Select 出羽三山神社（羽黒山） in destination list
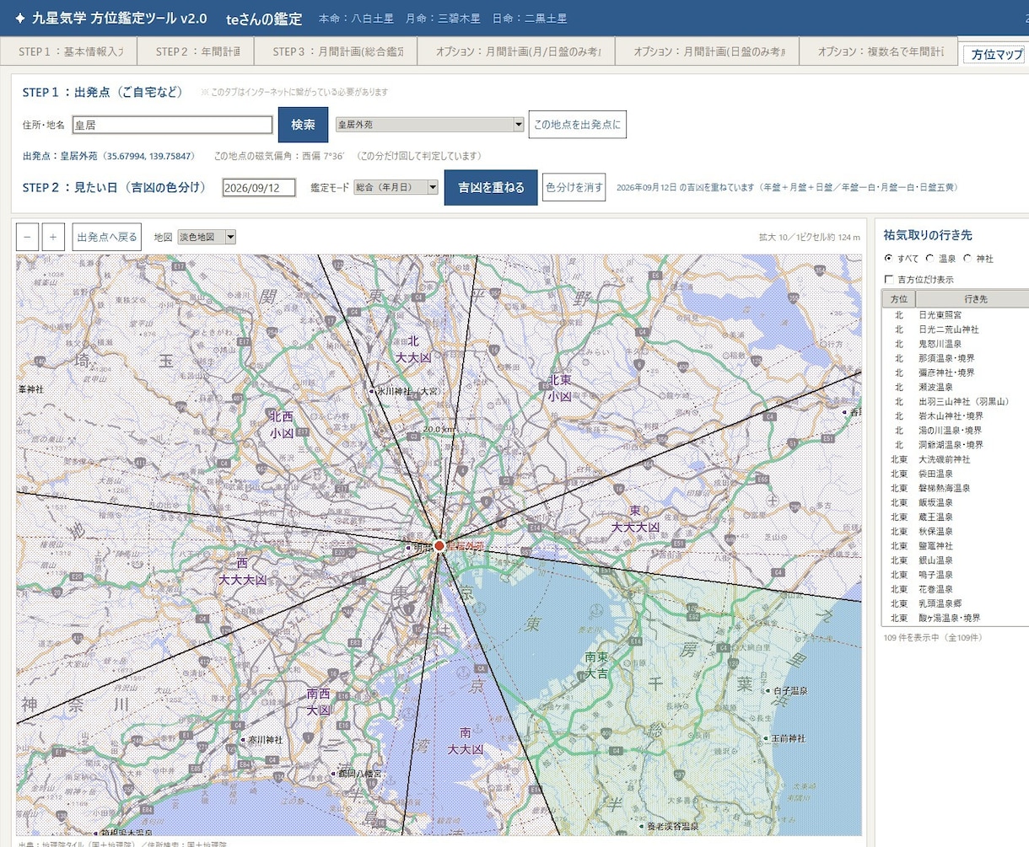The image size is (1029, 847). coord(956,401)
